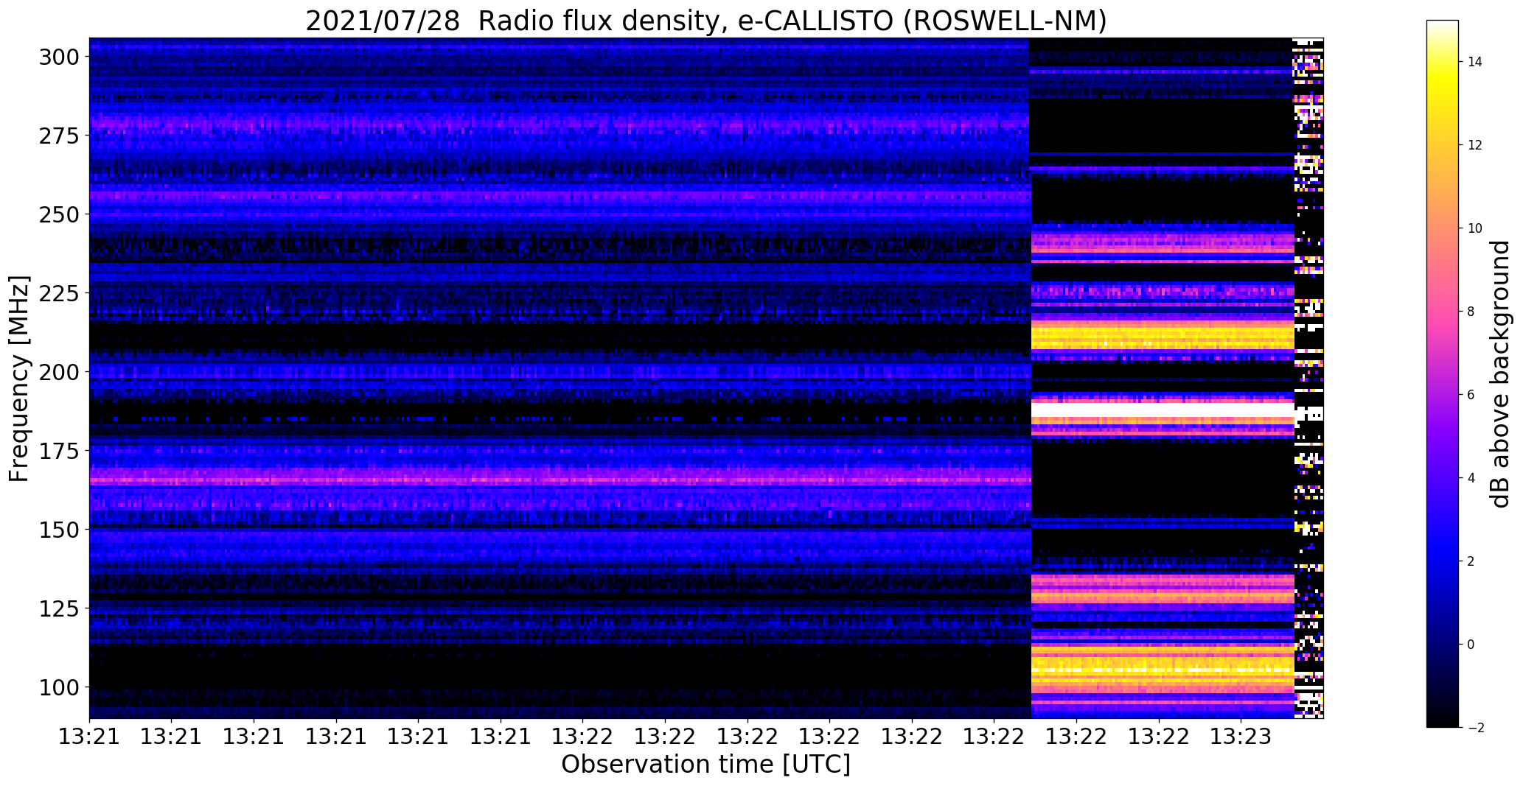Click the plot title mentioning e-CALLISTO ROSWELL-NM
This screenshot has height=786, width=1523.
click(705, 20)
